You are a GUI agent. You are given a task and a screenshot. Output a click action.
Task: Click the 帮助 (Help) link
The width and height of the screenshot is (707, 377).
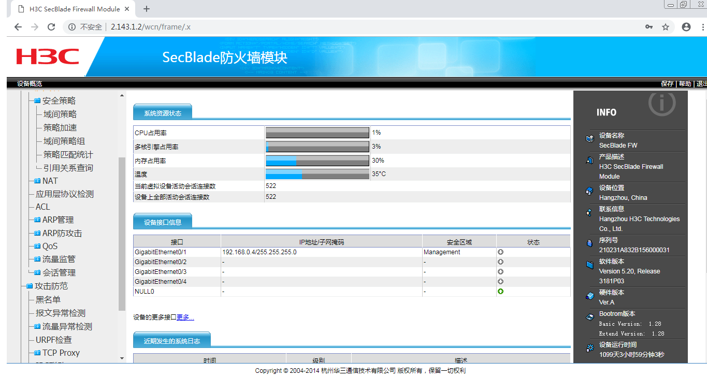tap(685, 84)
